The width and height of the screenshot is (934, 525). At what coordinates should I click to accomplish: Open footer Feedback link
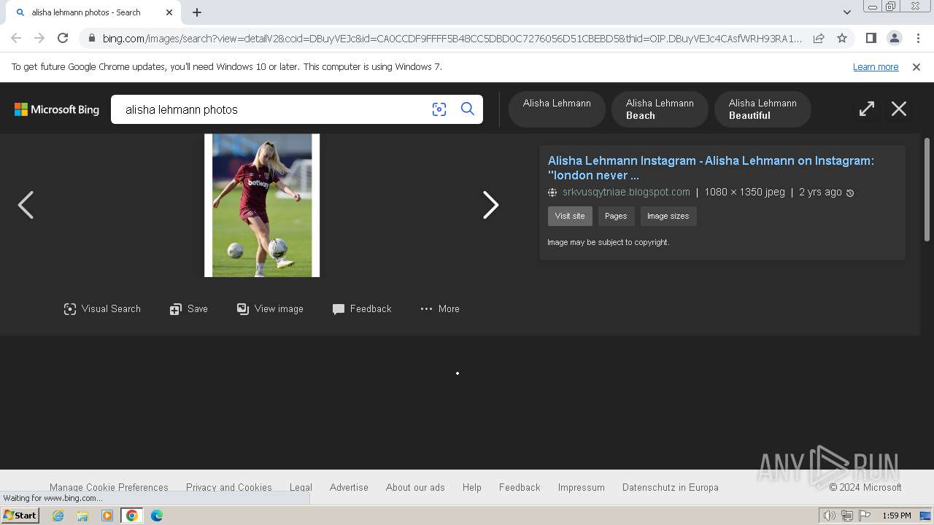(x=520, y=488)
